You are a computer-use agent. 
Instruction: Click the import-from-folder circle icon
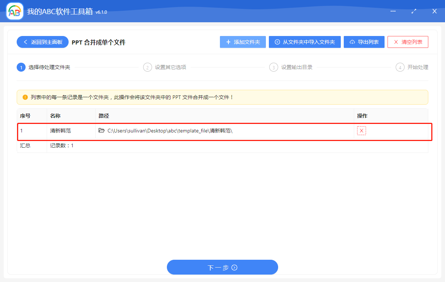(x=277, y=42)
